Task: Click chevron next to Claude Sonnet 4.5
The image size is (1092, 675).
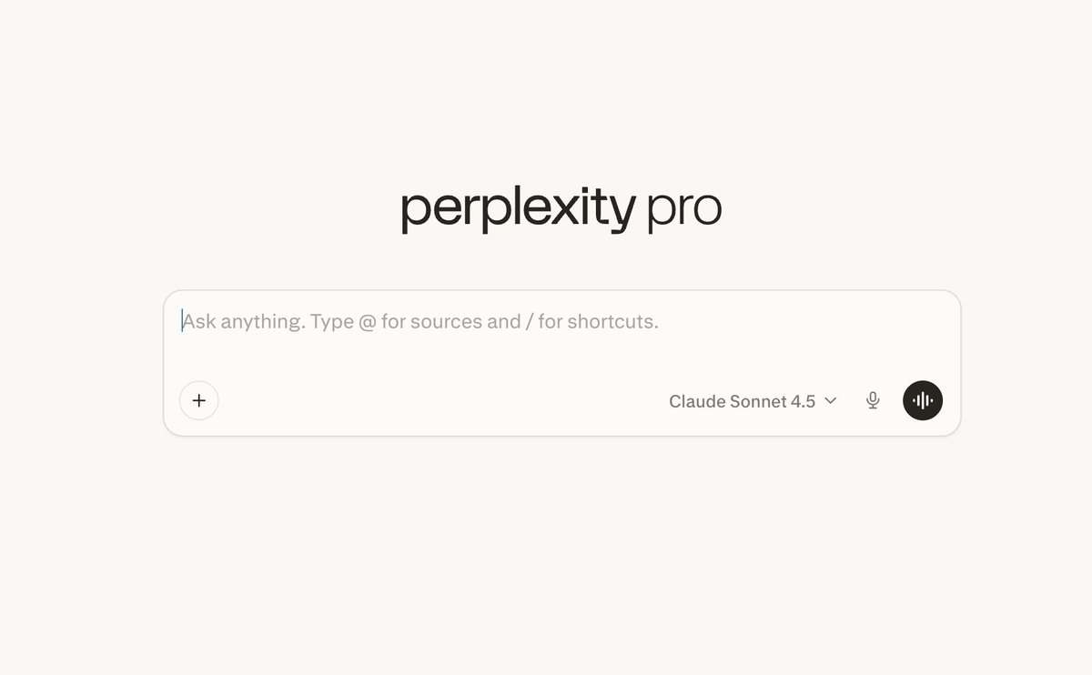Action: 830,400
